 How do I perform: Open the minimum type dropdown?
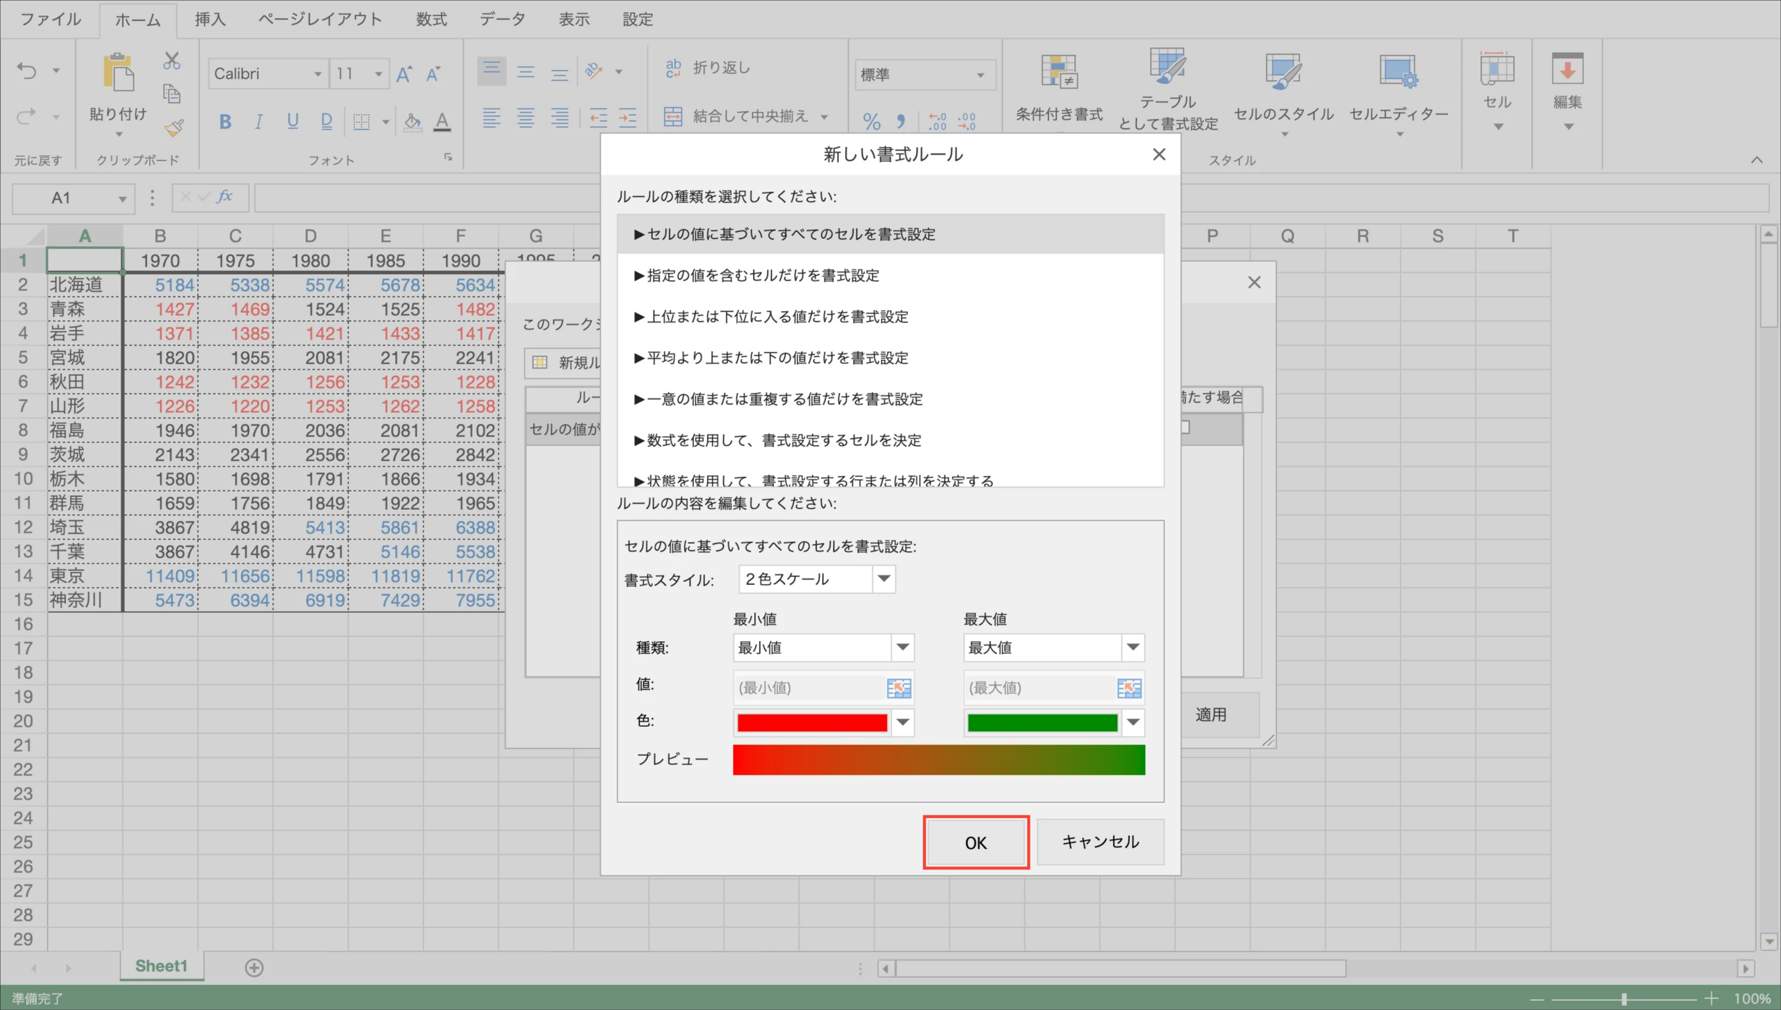click(902, 647)
